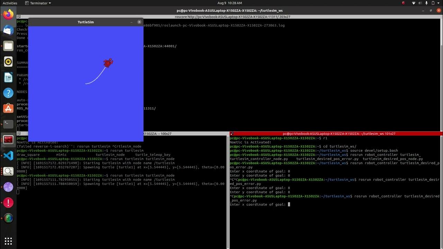The width and height of the screenshot is (443, 249).
Task: Expand the system menu arrow in top bar
Action: point(438,3)
